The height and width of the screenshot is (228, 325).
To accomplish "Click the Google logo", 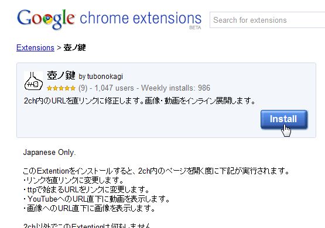I will point(46,19).
